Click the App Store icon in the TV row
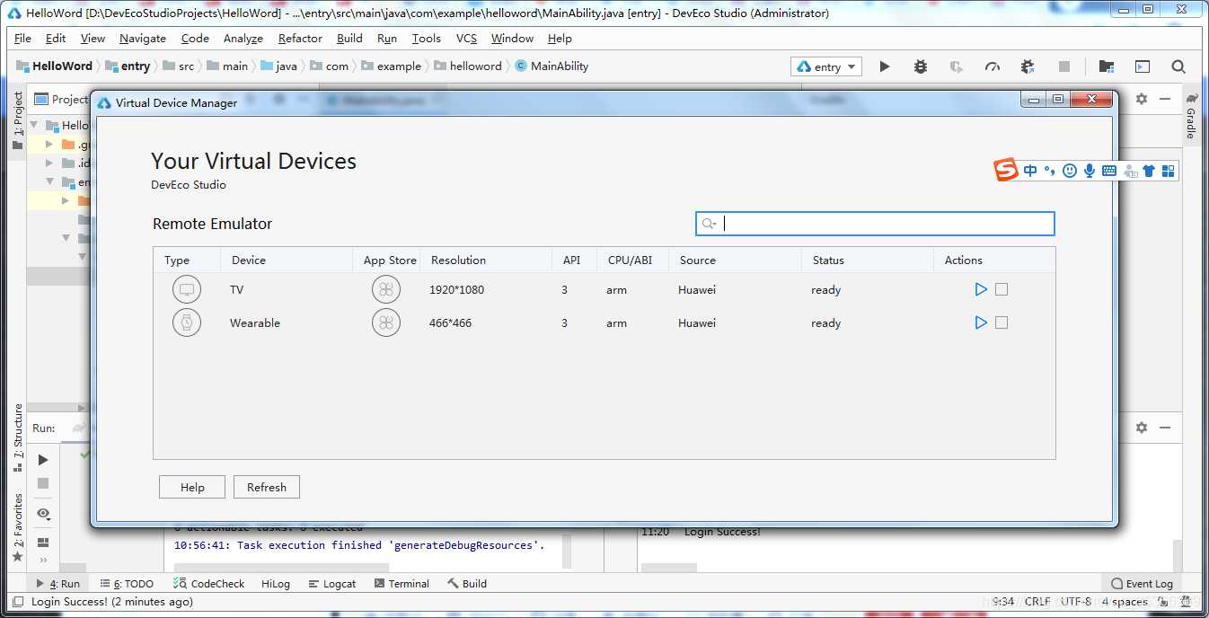Screen dimensions: 1209x618 [x=386, y=290]
